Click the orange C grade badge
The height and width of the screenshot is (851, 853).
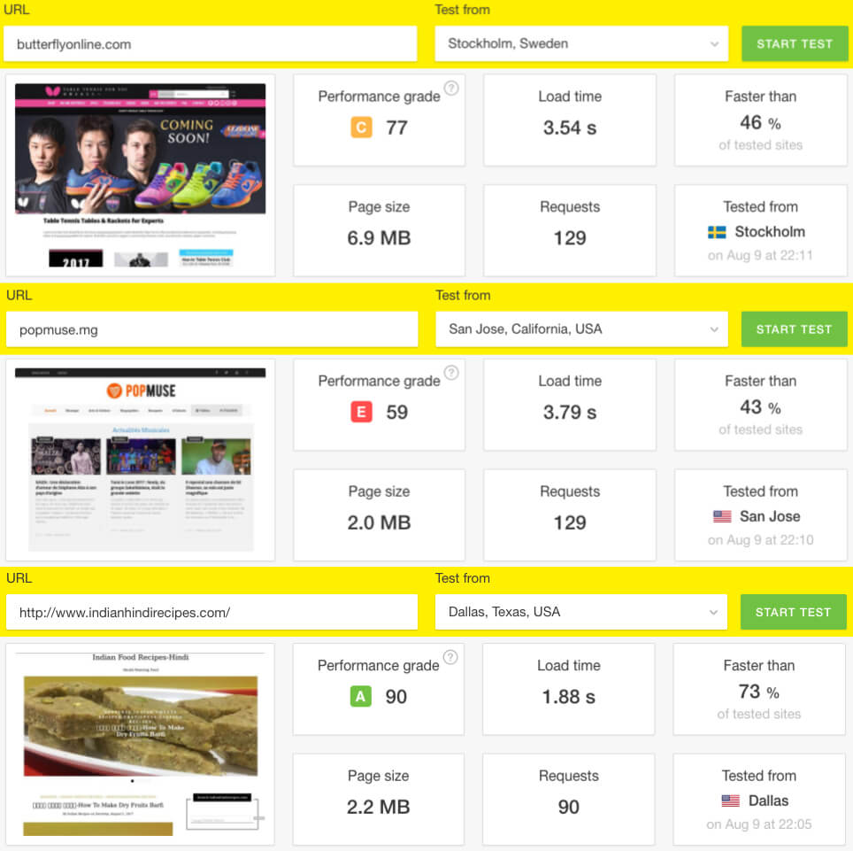(x=361, y=128)
